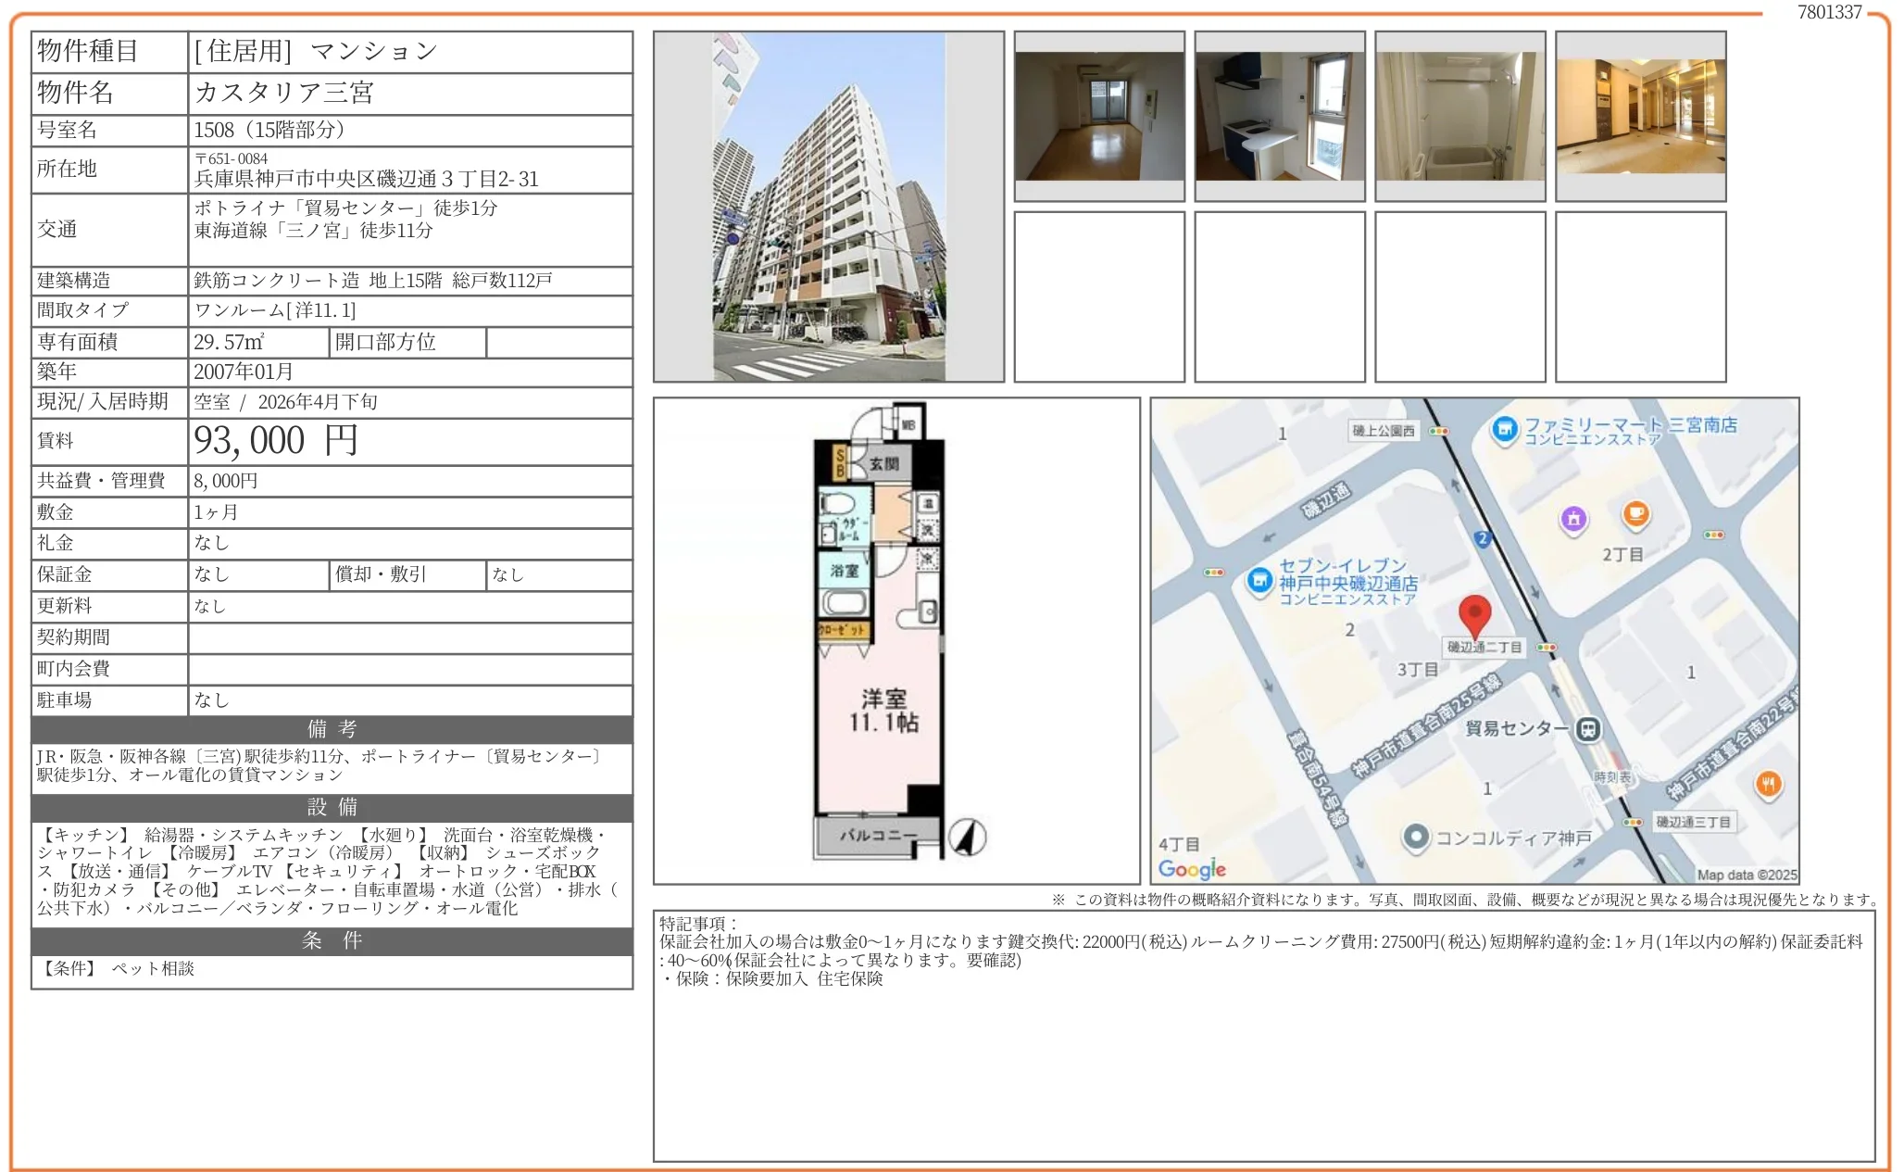
Task: Click the コンコルディア神戸 gray pin icon
Action: pyautogui.click(x=1415, y=838)
